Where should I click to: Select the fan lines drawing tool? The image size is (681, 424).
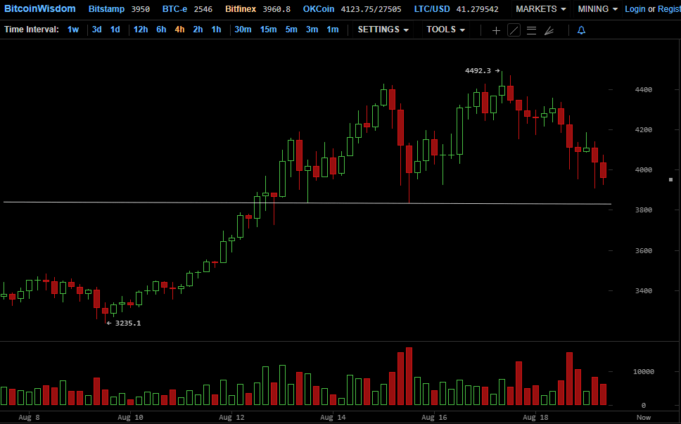(x=549, y=30)
